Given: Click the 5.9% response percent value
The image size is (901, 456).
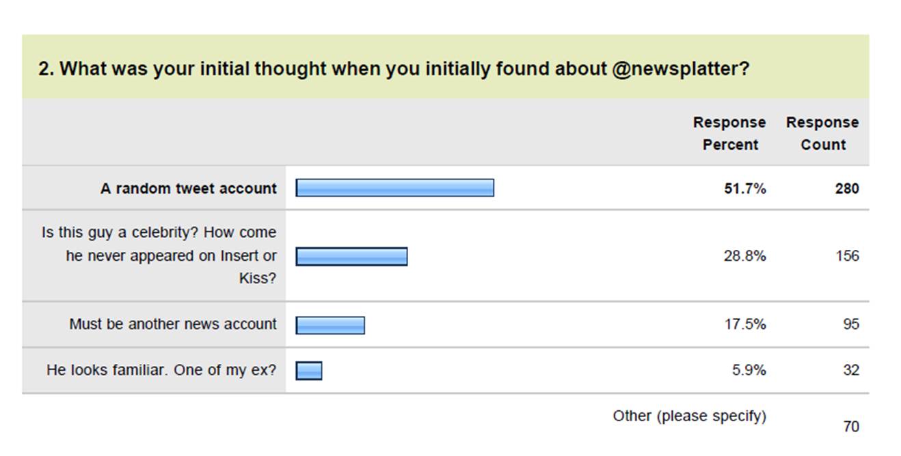Looking at the screenshot, I should [x=749, y=370].
